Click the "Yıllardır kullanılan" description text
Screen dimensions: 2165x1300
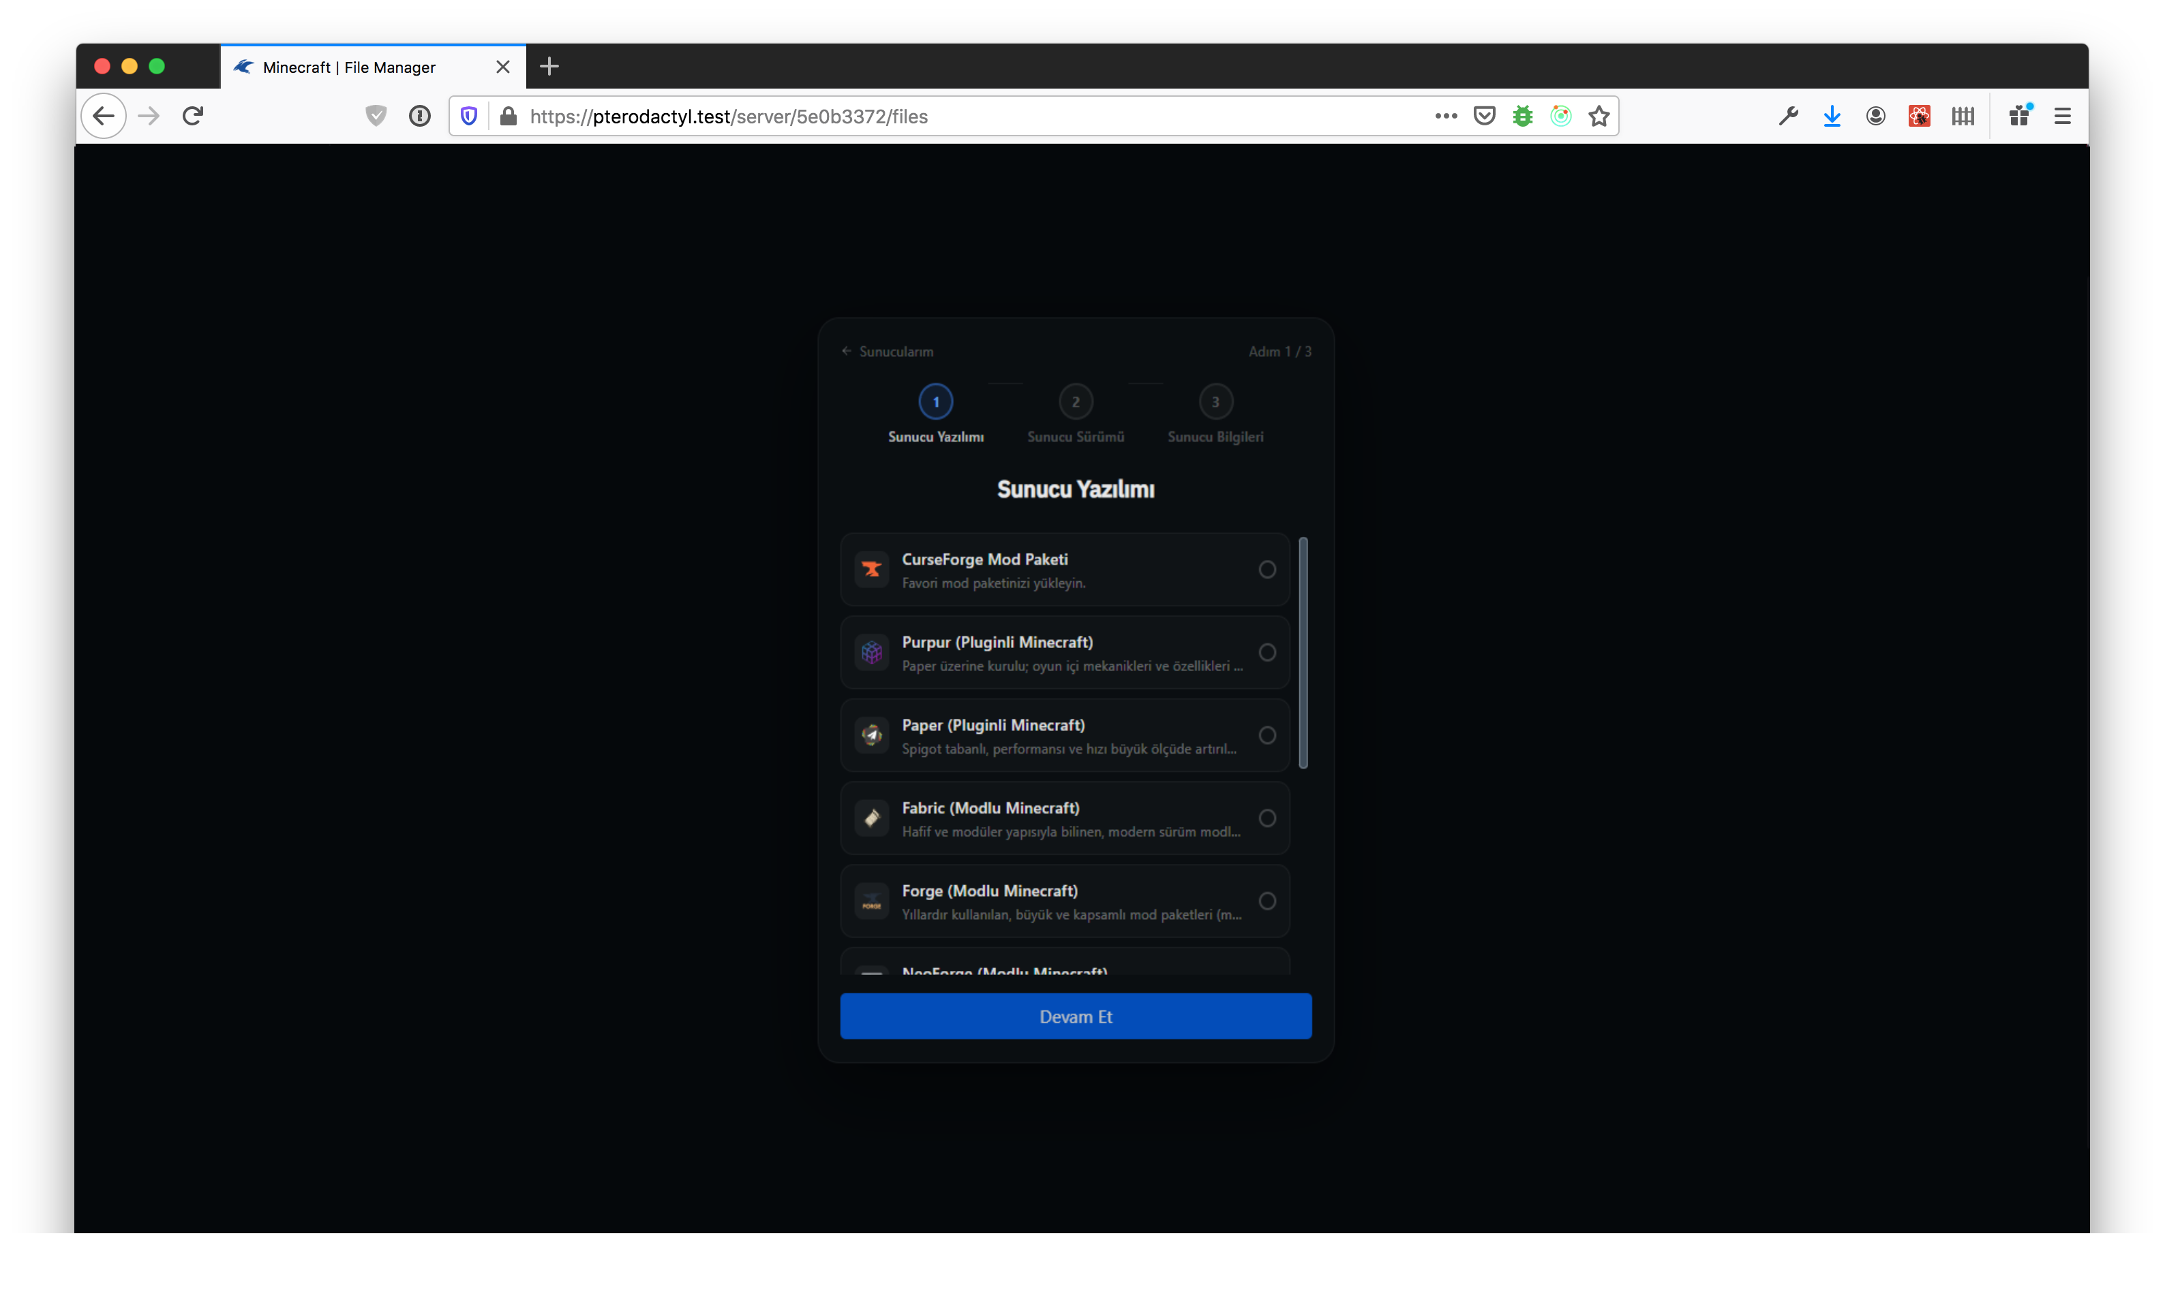[x=1072, y=916]
